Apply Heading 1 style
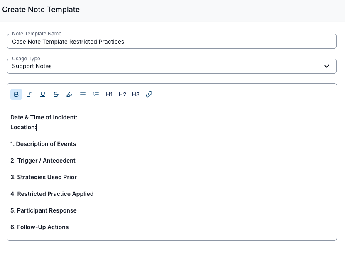The image size is (345, 257). click(x=109, y=94)
